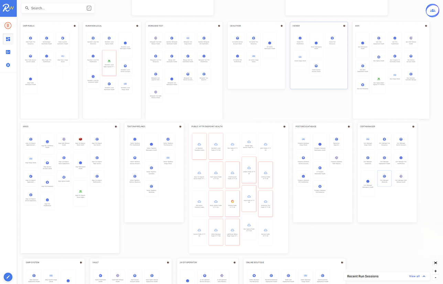This screenshot has width=443, height=284.
Task: Open the Viewer Service Account Check card
Action: (x=316, y=68)
